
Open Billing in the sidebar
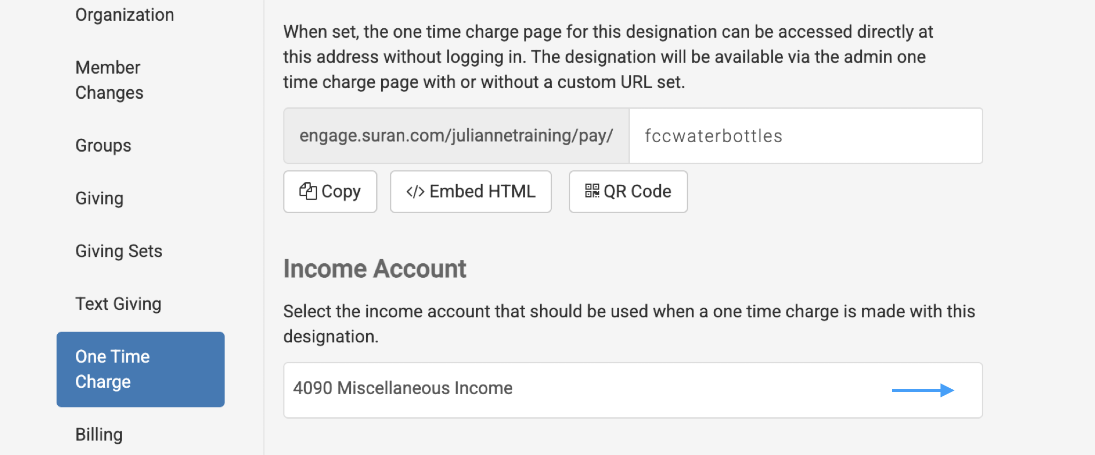(99, 435)
